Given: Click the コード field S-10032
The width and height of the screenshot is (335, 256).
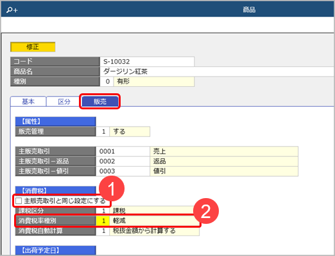Looking at the screenshot, I should 147,62.
